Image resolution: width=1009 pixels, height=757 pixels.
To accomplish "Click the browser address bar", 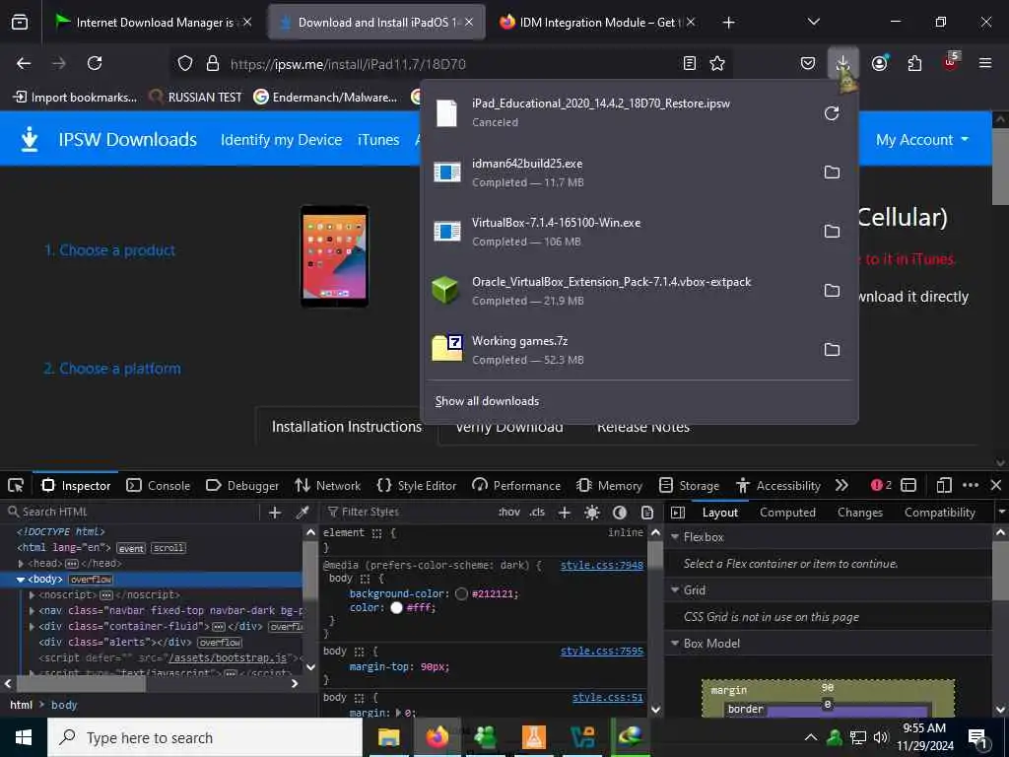I will pos(450,64).
